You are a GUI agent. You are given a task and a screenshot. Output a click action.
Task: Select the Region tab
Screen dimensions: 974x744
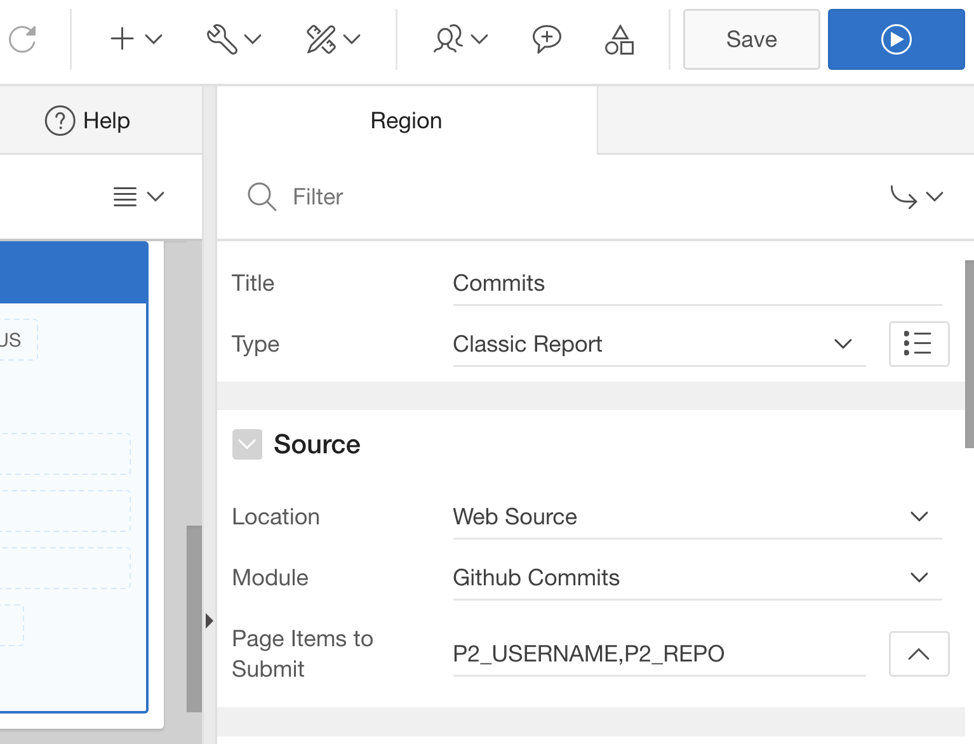[x=406, y=121]
